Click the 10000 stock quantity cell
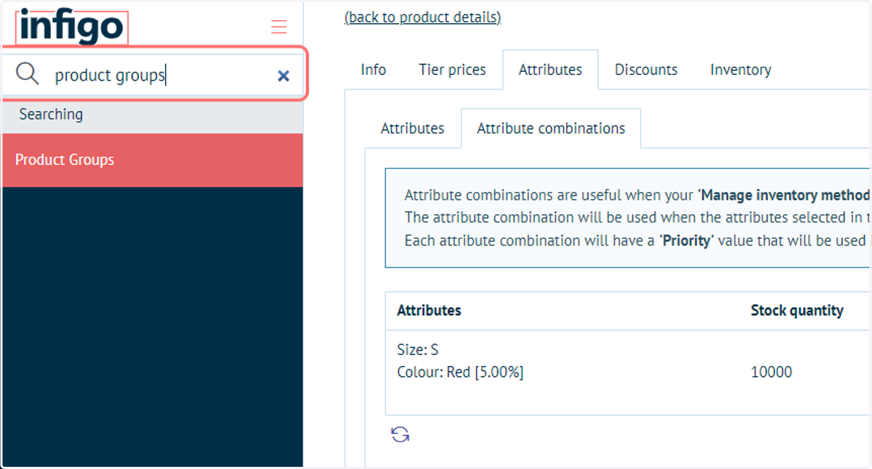The image size is (872, 469). pos(772,372)
